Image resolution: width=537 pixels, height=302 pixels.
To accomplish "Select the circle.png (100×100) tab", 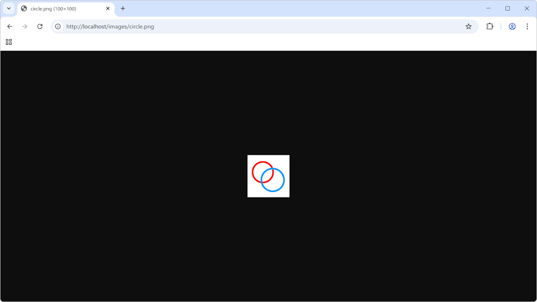I will 61,9.
